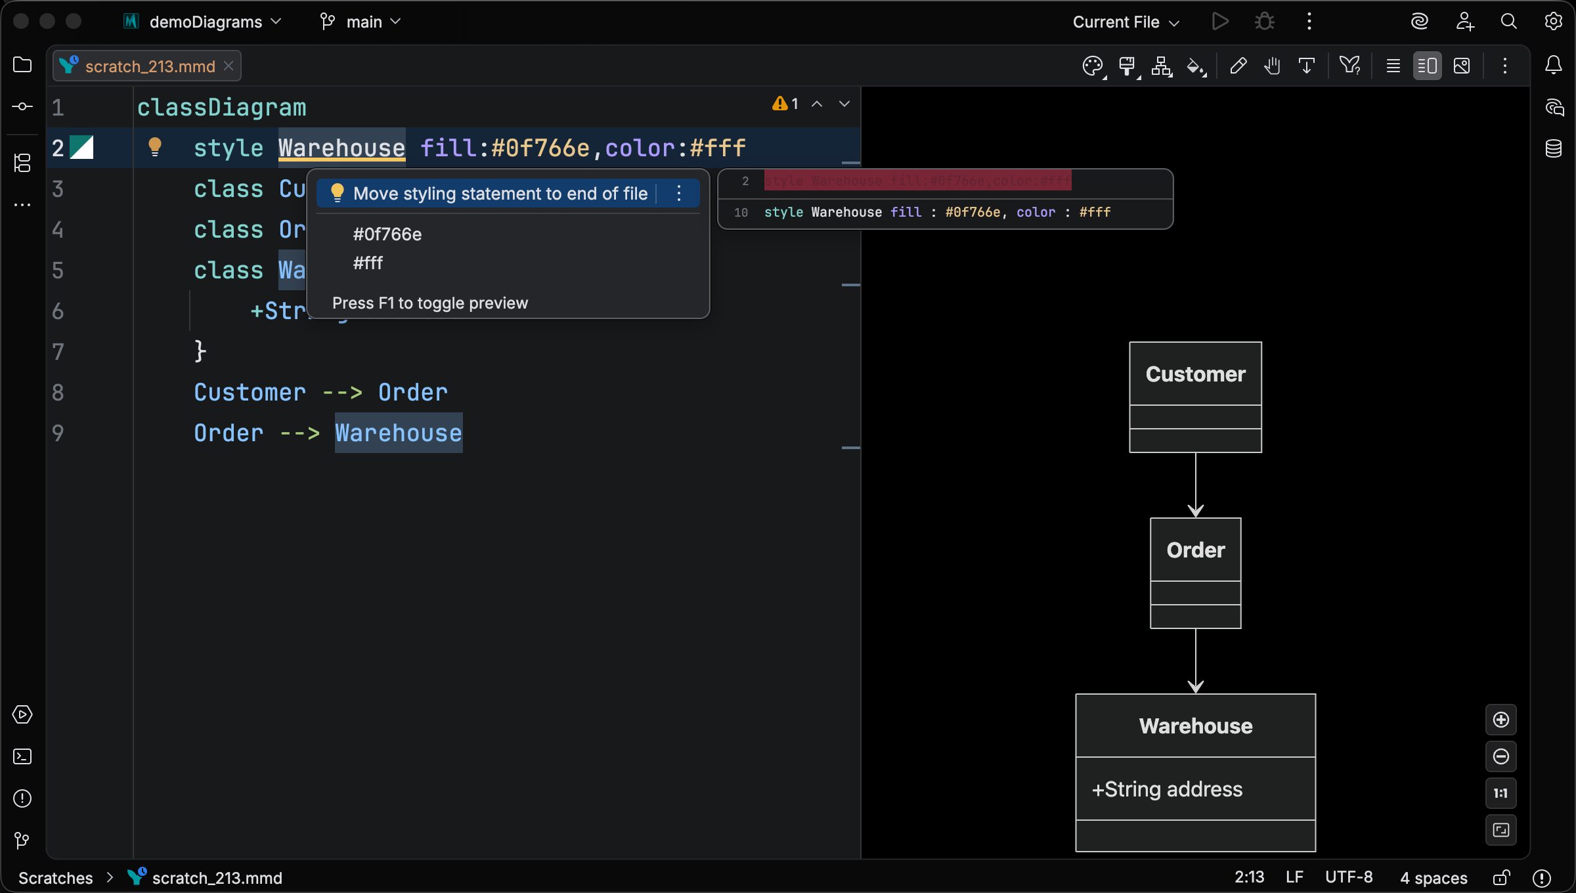Open Current File run configuration dropdown
This screenshot has width=1576, height=893.
1126,22
